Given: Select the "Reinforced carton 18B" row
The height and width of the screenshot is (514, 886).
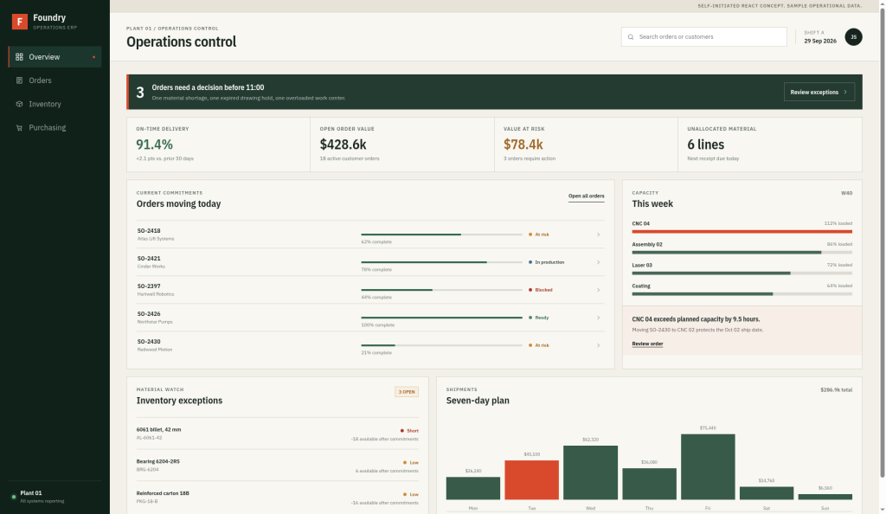Looking at the screenshot, I should [278, 498].
